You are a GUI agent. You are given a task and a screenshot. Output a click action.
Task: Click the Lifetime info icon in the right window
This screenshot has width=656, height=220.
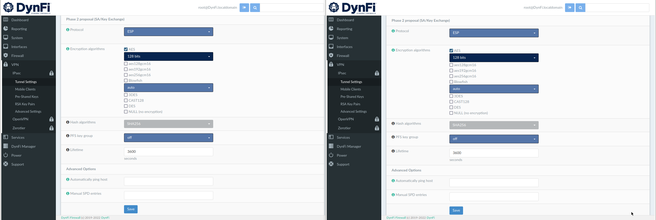[x=393, y=151]
